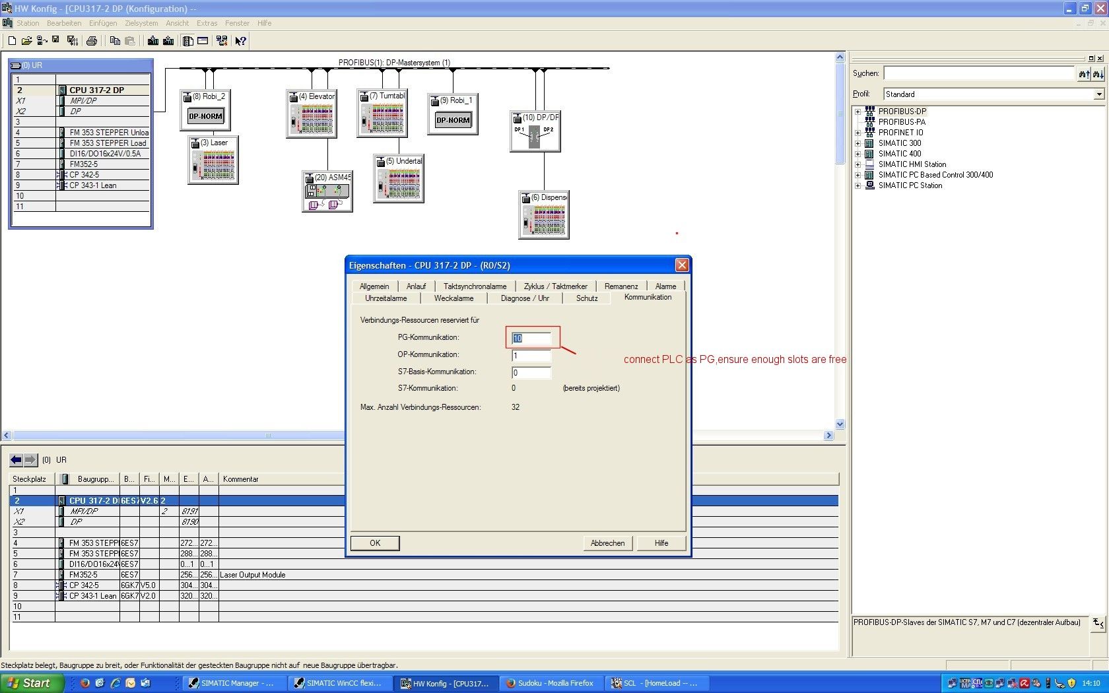Viewport: 1109px width, 693px height.
Task: Click the search-upward binoculars icon in the catalog
Action: click(1084, 74)
